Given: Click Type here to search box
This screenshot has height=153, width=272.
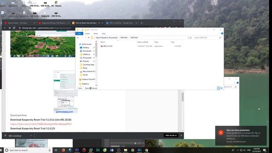Looking at the screenshot, I should tap(28, 150).
